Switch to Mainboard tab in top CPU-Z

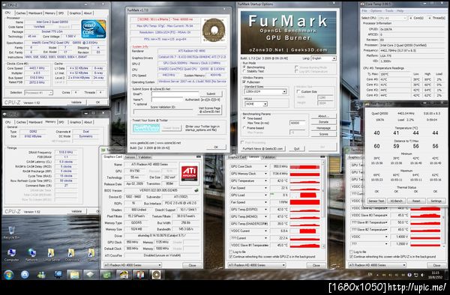[35, 13]
